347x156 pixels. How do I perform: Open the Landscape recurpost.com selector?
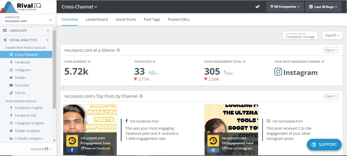(x=28, y=19)
